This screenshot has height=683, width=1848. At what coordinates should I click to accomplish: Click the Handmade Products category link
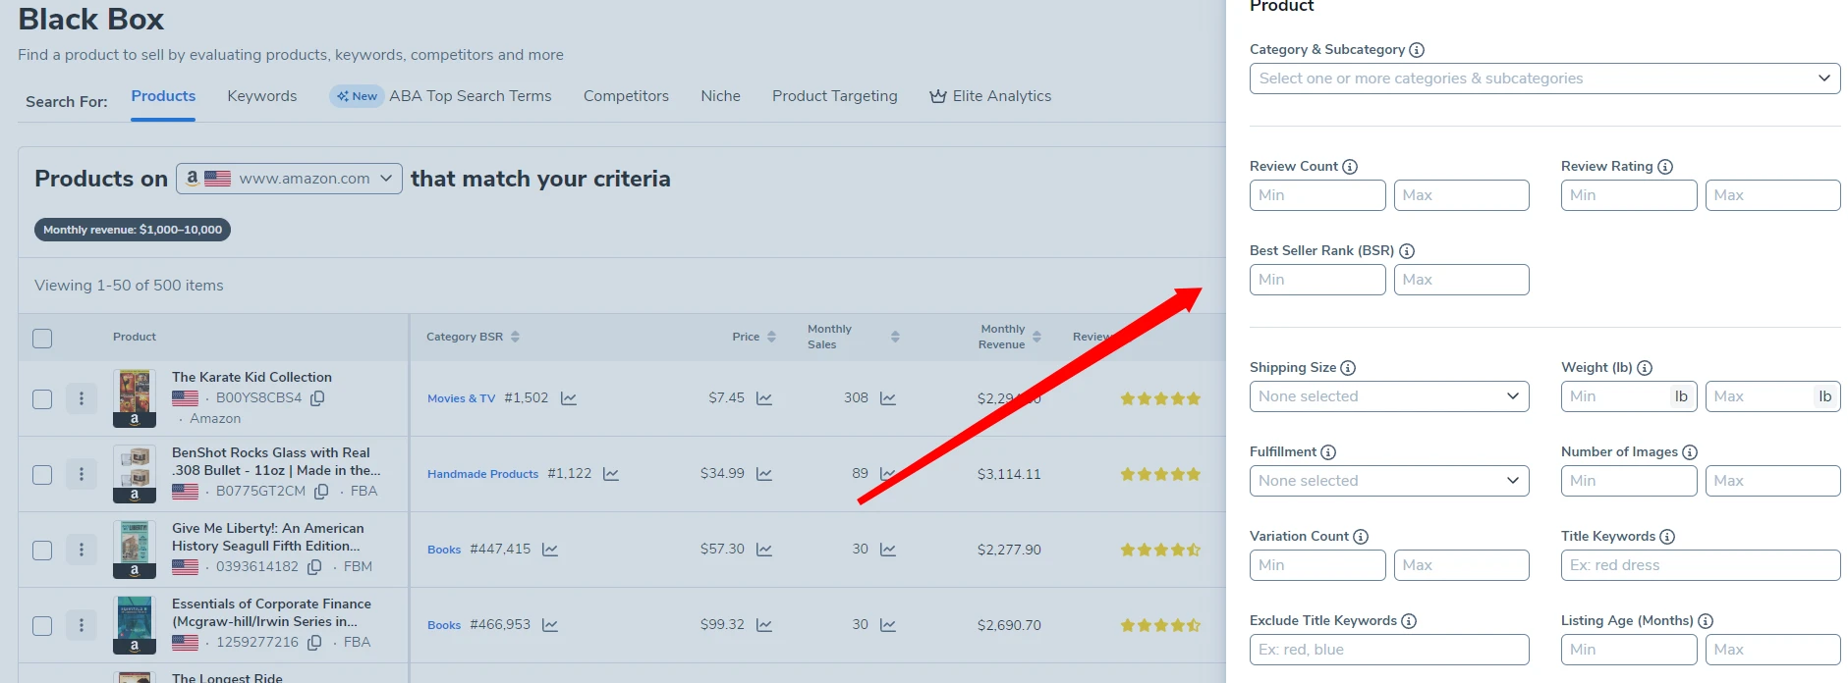(482, 474)
